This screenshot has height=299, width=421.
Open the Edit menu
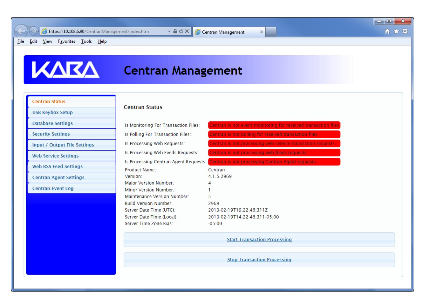[34, 41]
